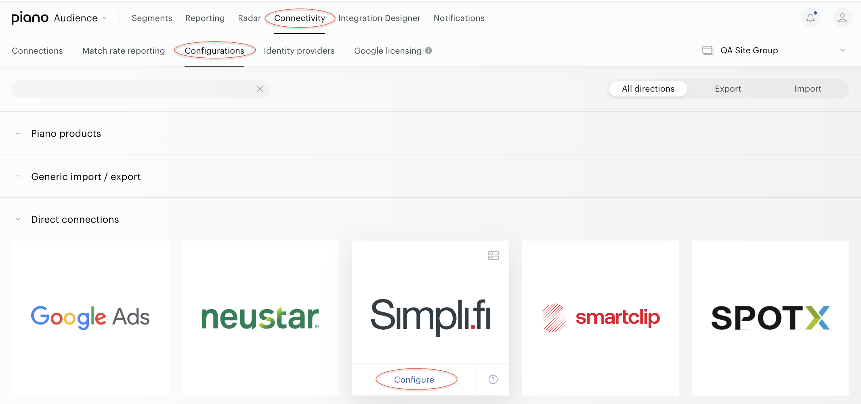Screen dimensions: 861x404
Task: Select the All directions filter
Action: [648, 89]
